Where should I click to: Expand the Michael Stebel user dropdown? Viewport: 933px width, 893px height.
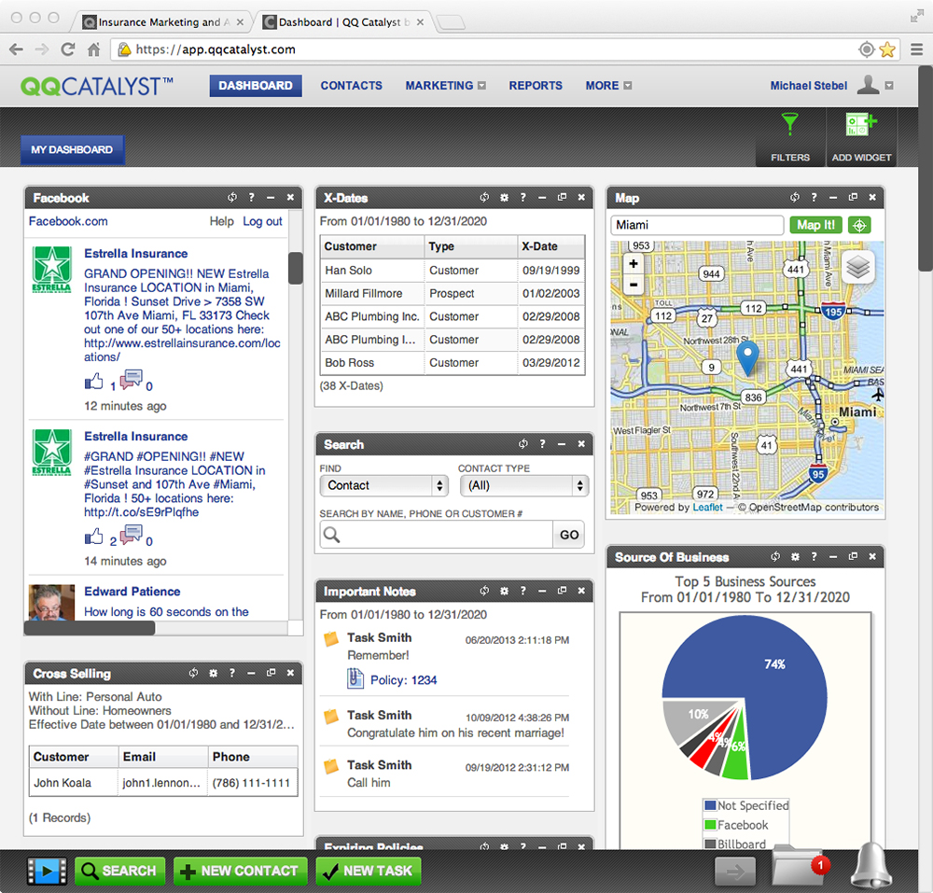tap(889, 86)
